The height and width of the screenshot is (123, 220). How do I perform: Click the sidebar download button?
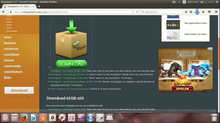point(19,90)
